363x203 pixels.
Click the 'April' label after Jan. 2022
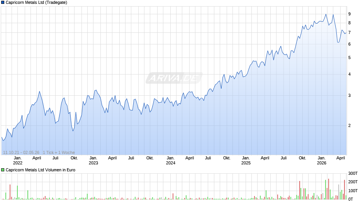pos(37,158)
